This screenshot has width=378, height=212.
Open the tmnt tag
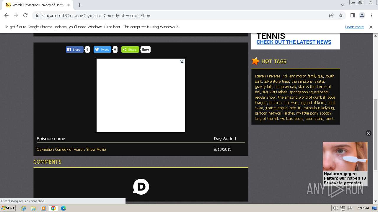tap(329, 118)
